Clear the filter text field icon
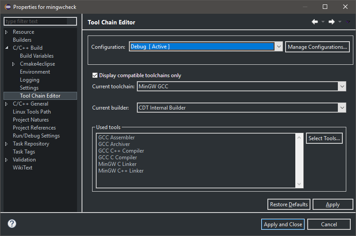The height and width of the screenshot is (236, 356). (x=72, y=21)
